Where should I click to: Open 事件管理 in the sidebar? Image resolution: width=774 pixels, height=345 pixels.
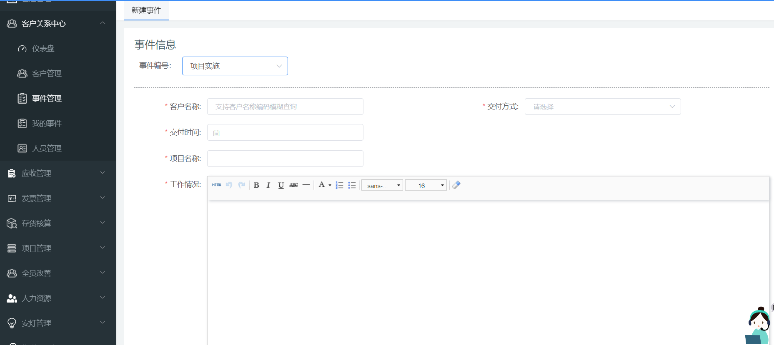point(47,99)
